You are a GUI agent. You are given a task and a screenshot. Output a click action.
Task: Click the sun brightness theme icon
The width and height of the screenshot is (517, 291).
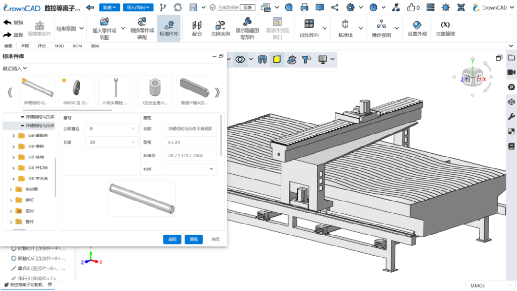pos(446,7)
